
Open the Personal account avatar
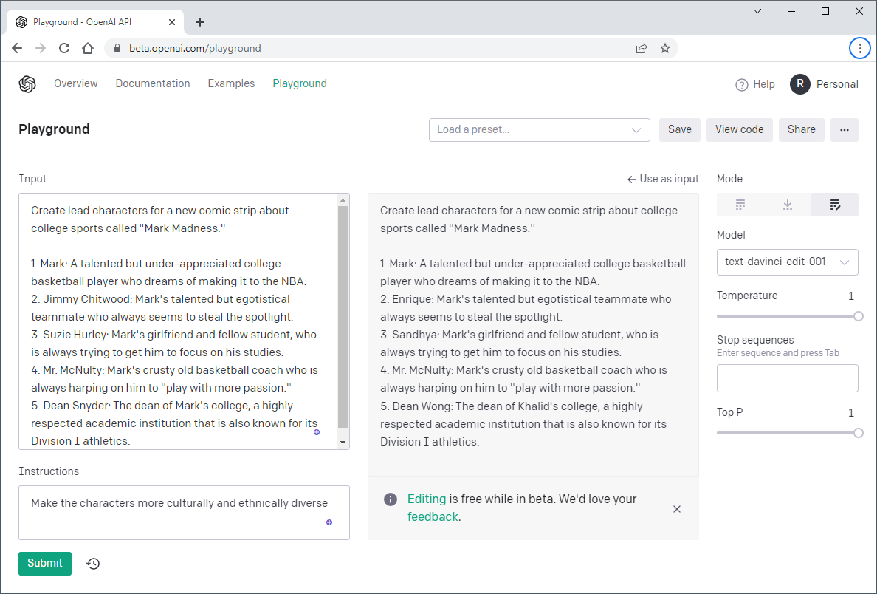tap(799, 84)
